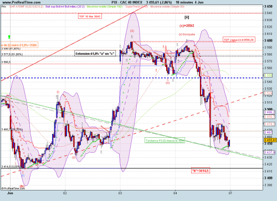
Task: Click the TOP 18 Mai 3640 annotation
Action: tap(90, 17)
